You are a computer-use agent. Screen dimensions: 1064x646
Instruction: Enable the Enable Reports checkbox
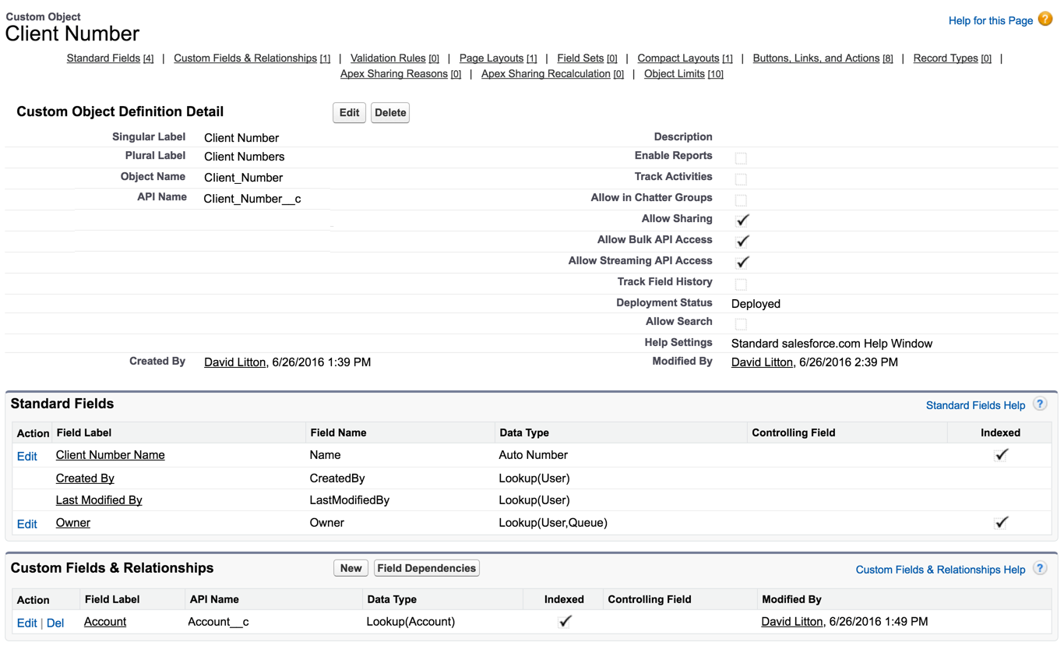click(x=741, y=158)
